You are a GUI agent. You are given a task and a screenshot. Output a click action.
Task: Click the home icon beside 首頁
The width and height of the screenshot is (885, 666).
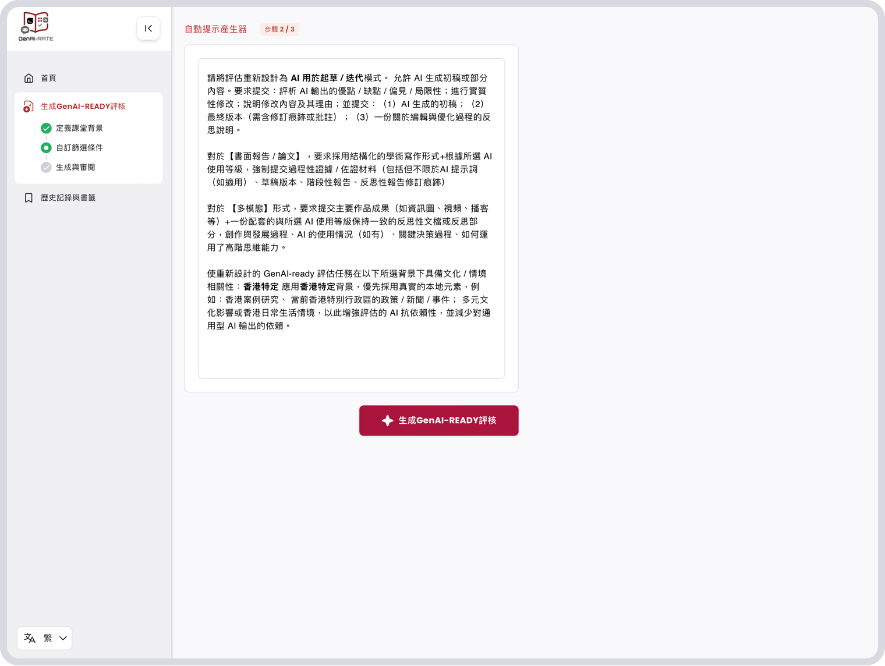[x=29, y=78]
